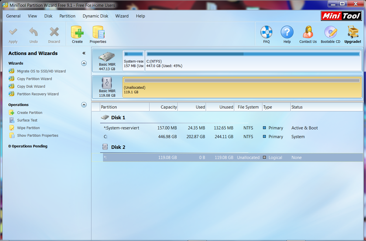The width and height of the screenshot is (366, 241).
Task: Open the View menu
Action: [x=32, y=16]
